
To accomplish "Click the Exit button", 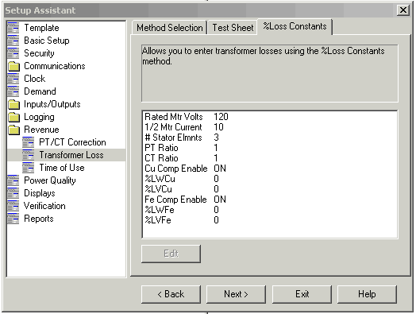I will pyautogui.click(x=302, y=294).
